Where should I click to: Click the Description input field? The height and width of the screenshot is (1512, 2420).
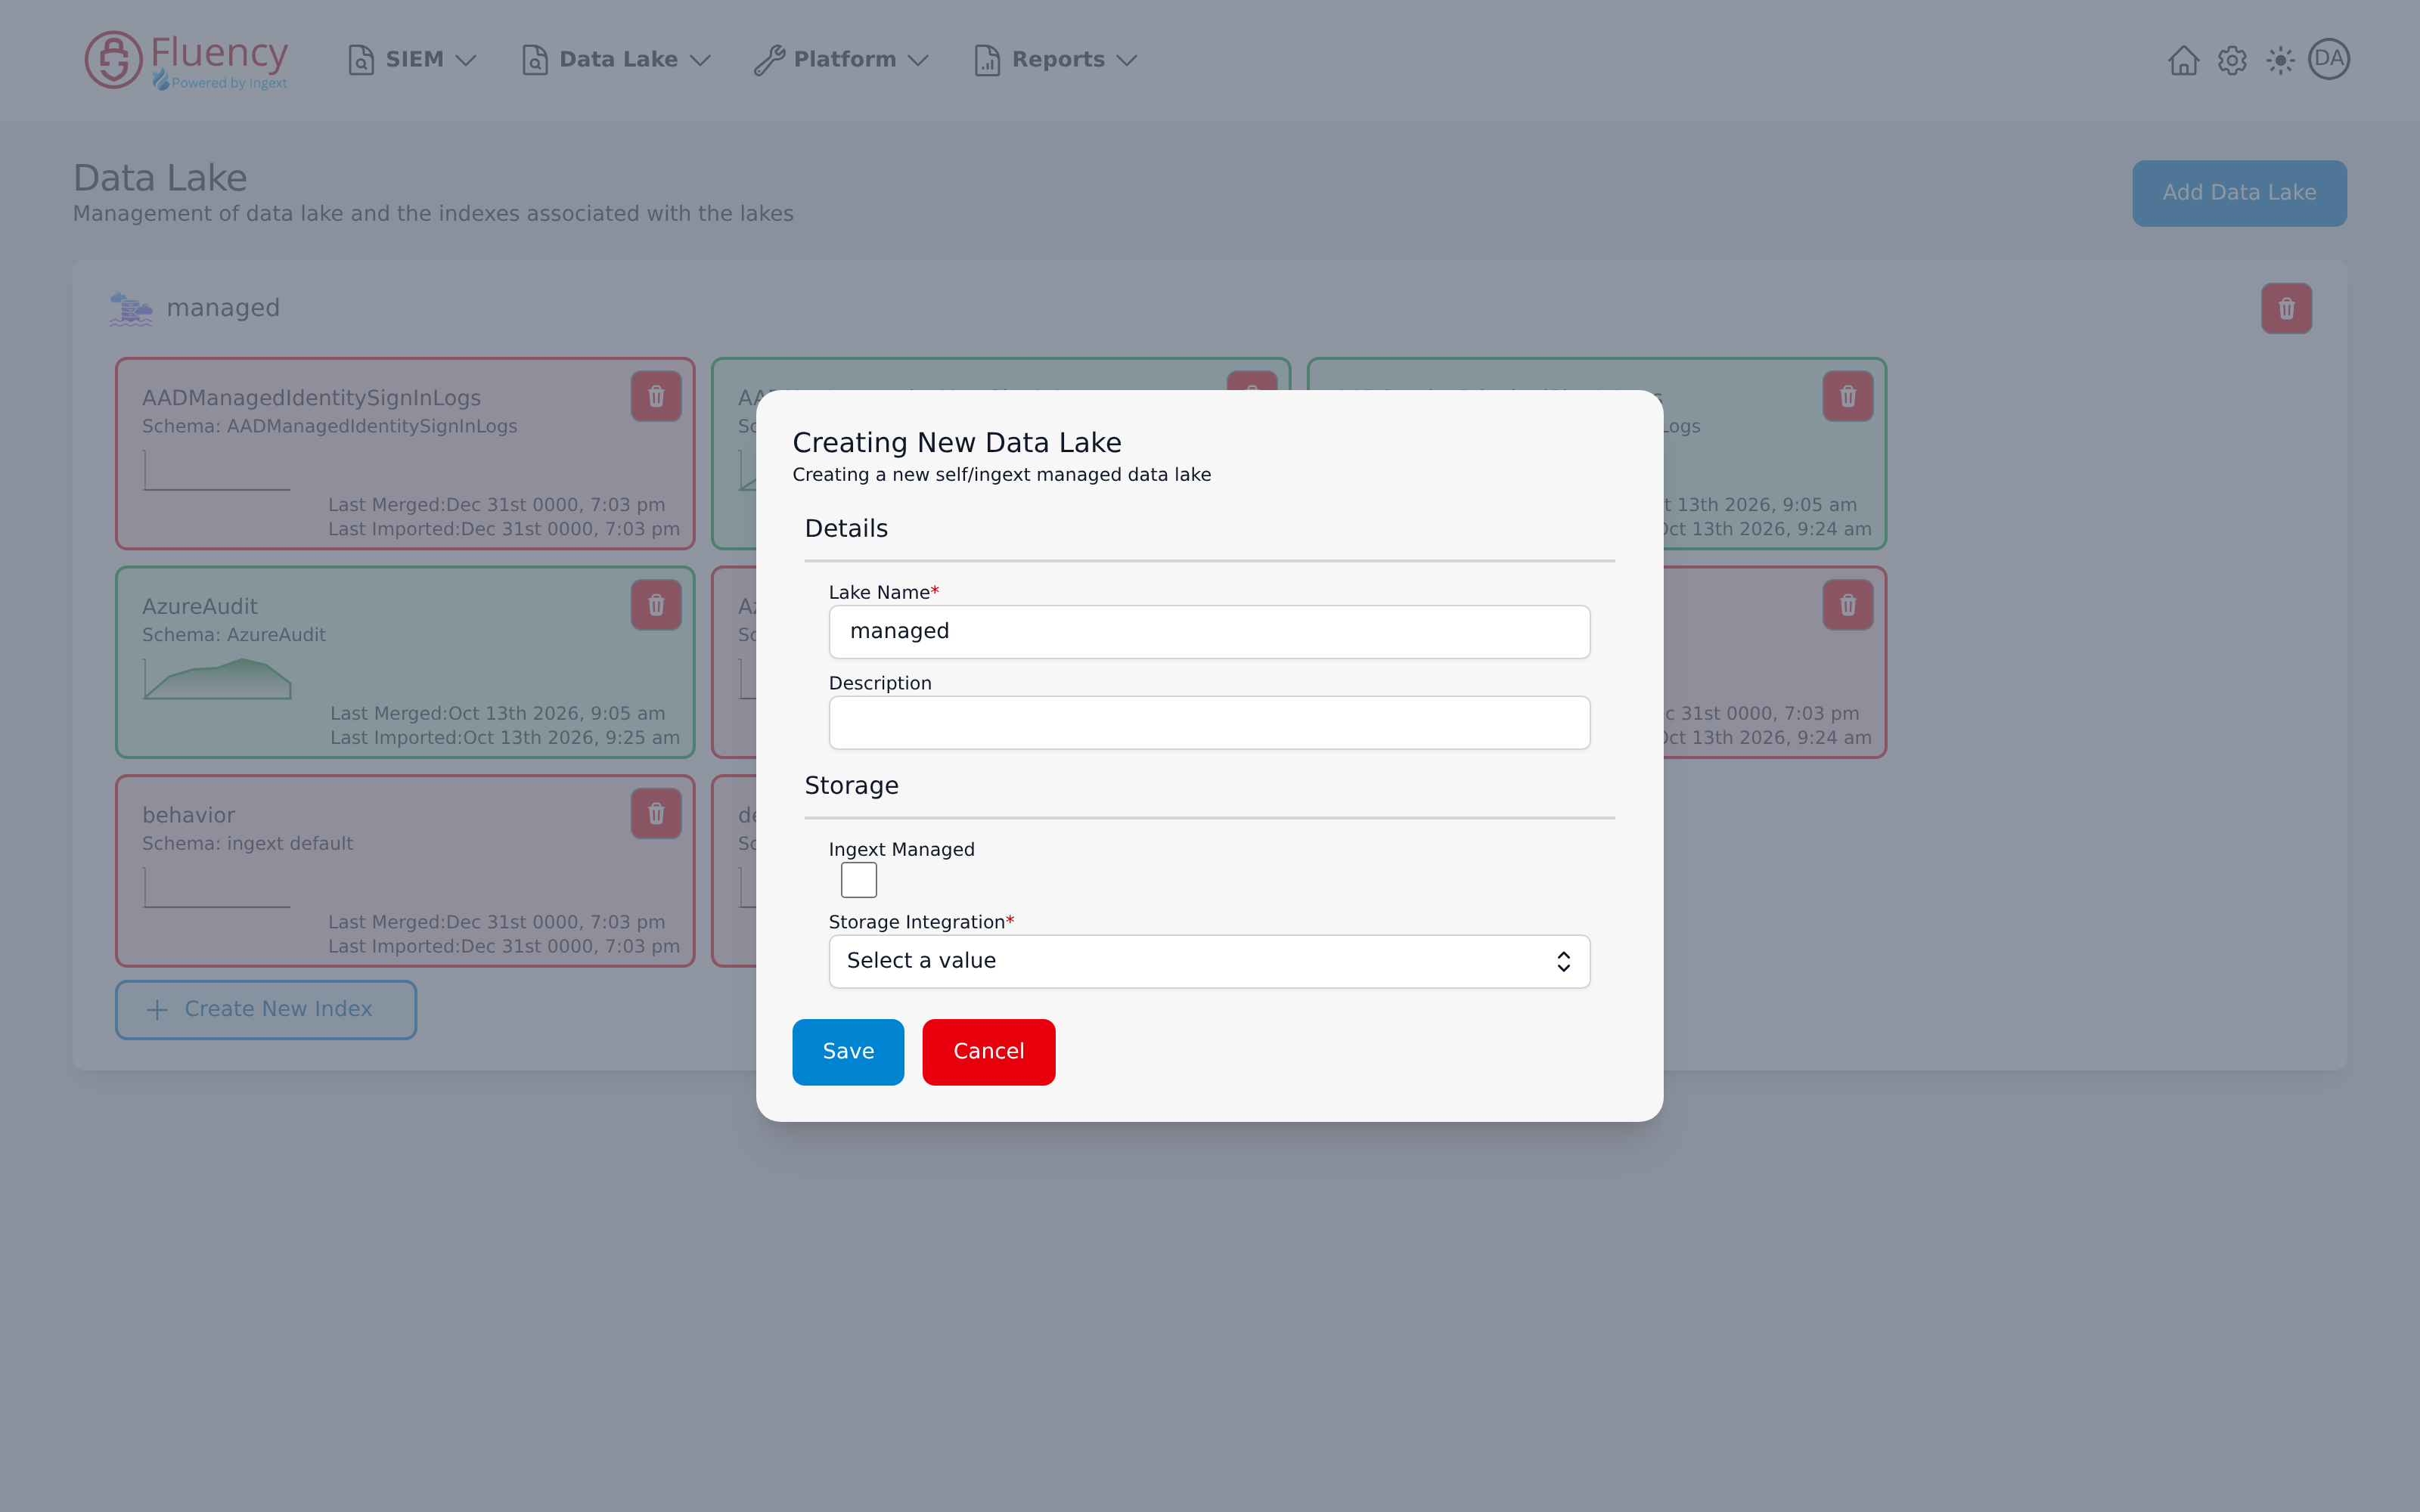(1209, 722)
